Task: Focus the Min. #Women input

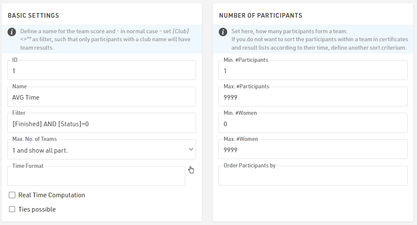Action: point(313,124)
